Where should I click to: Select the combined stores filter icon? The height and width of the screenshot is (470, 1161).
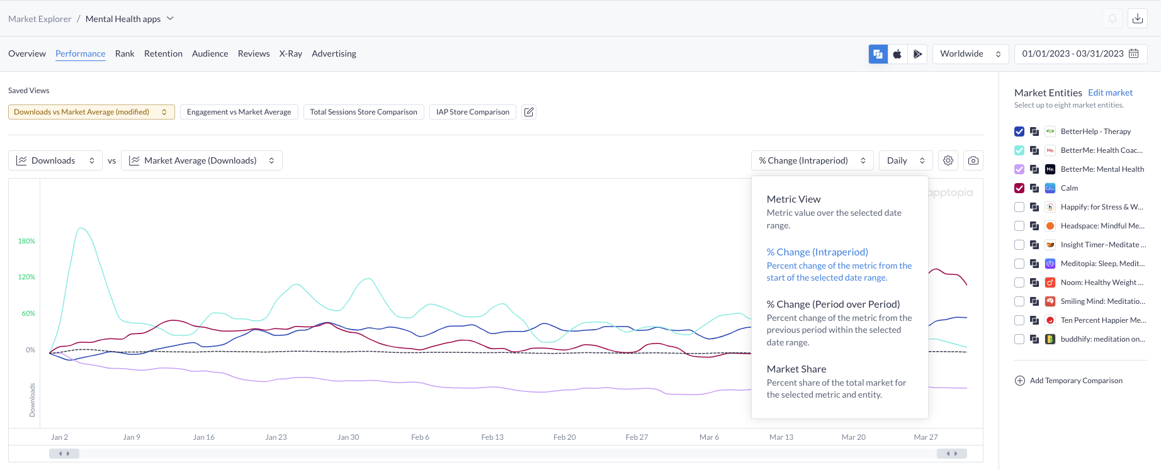coord(878,54)
